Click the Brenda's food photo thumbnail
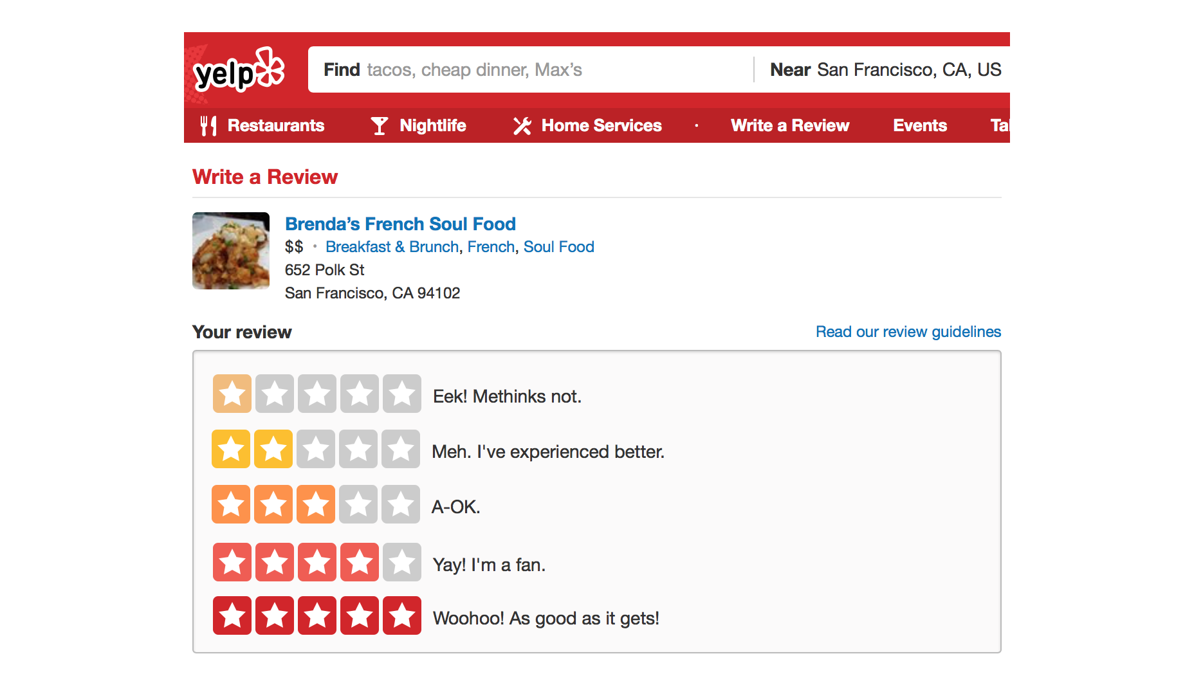 coord(231,251)
